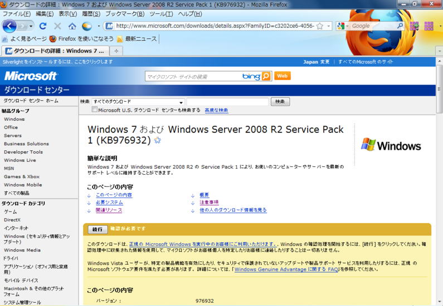Click the Microsoft logo
Image resolution: width=443 pixels, height=306 pixels.
(x=31, y=76)
